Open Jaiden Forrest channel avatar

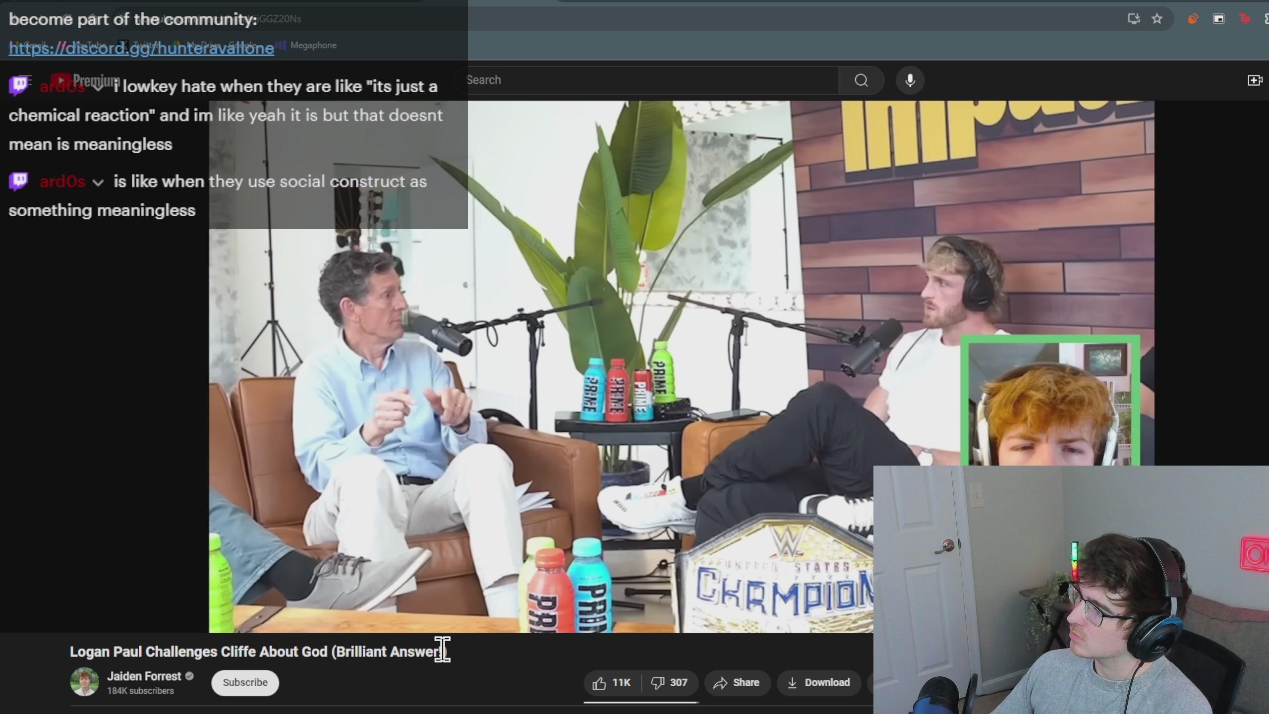point(84,682)
